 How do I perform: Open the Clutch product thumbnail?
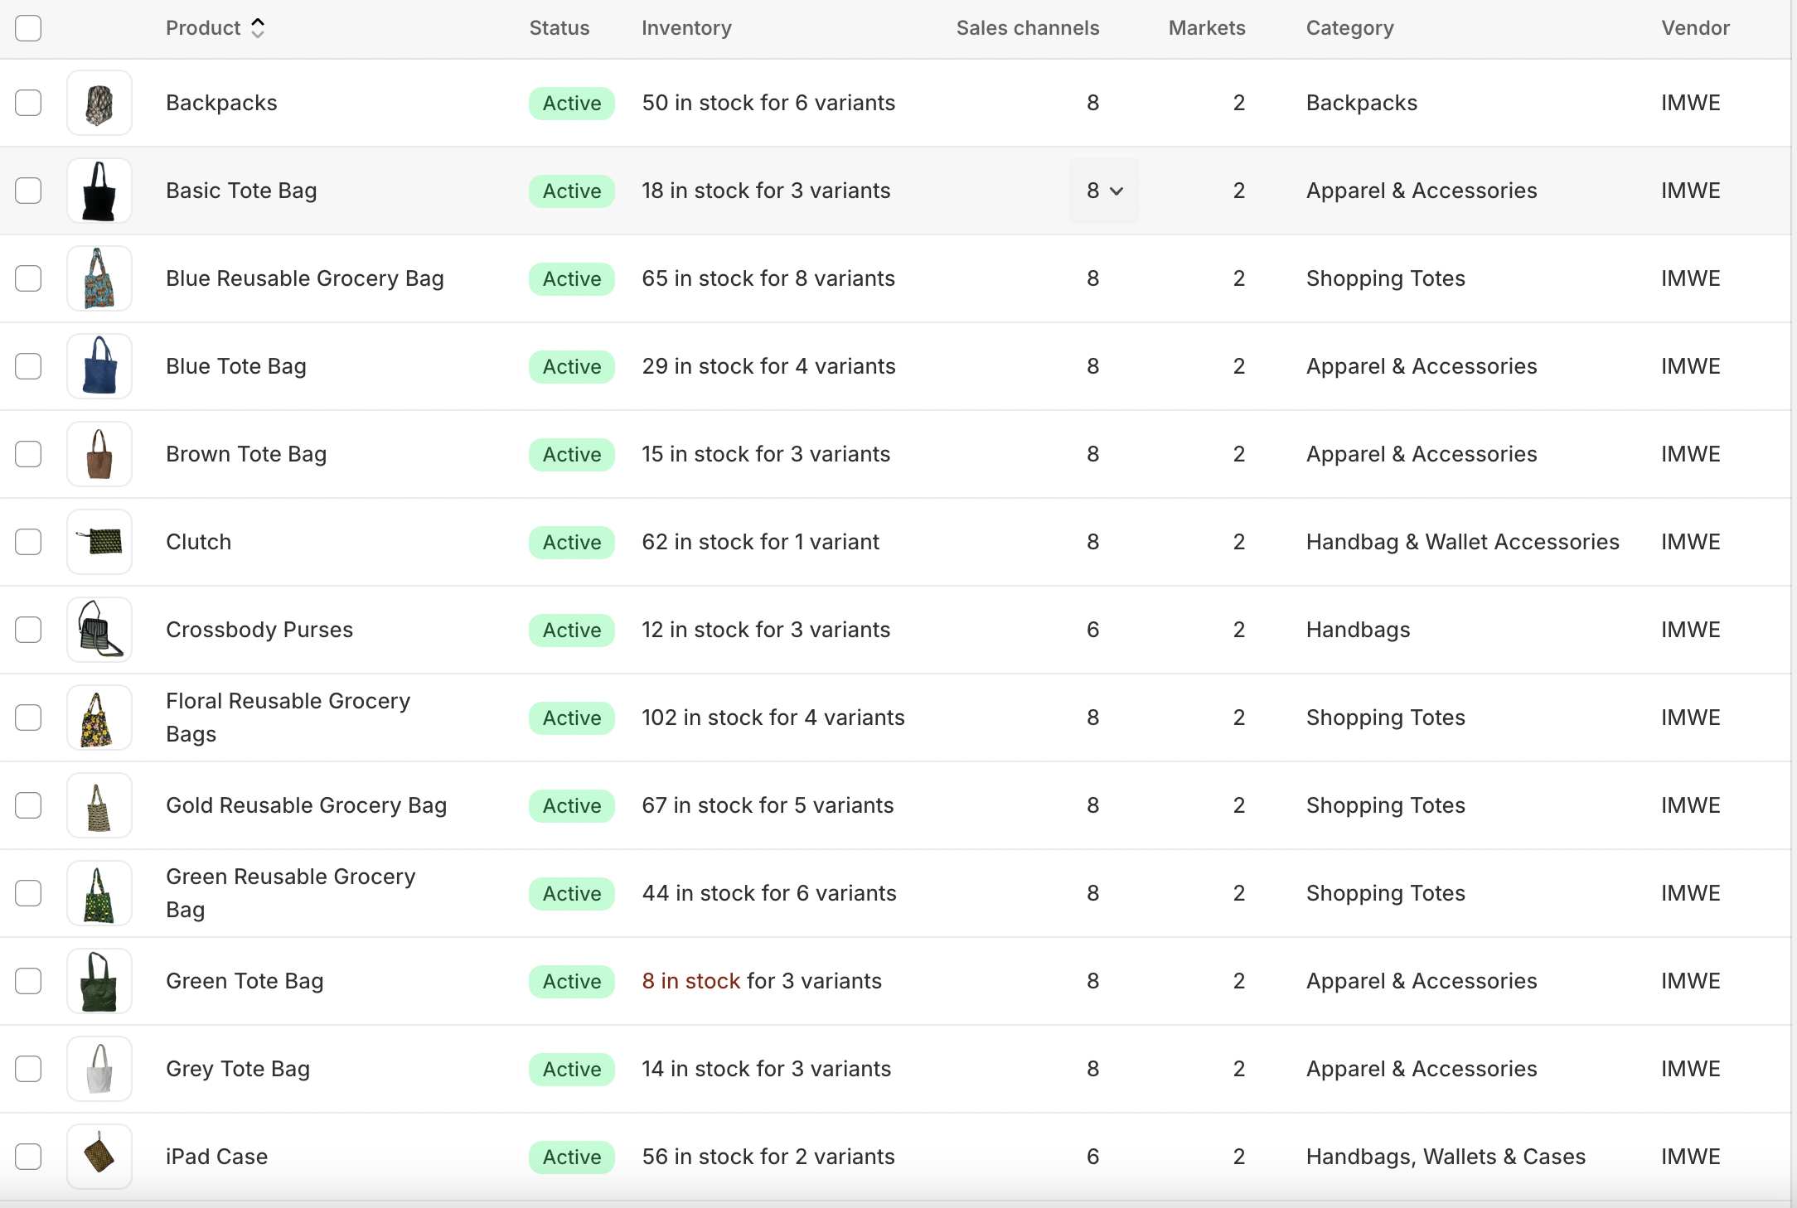[99, 543]
